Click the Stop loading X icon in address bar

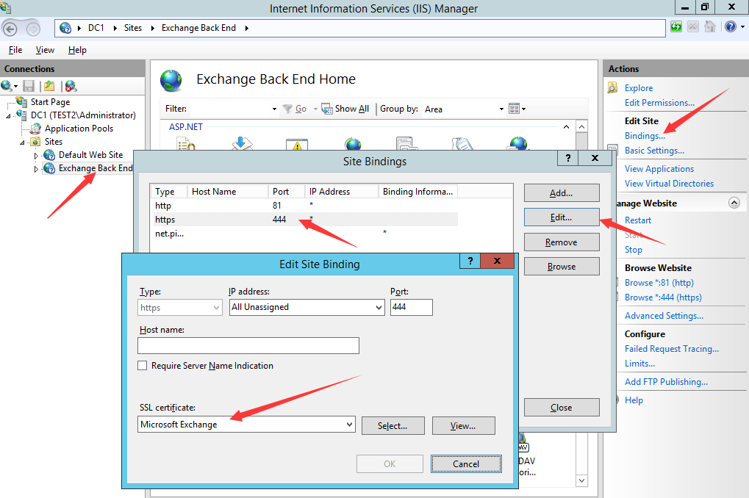pos(693,26)
